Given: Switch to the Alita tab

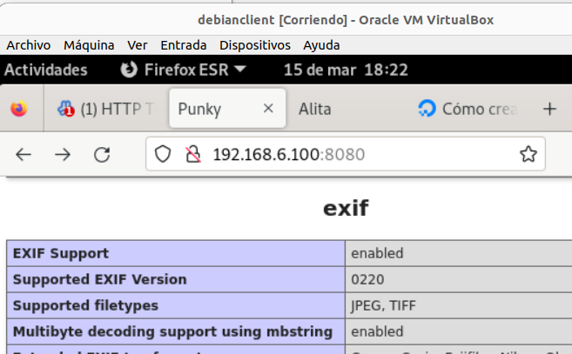Looking at the screenshot, I should pos(315,110).
